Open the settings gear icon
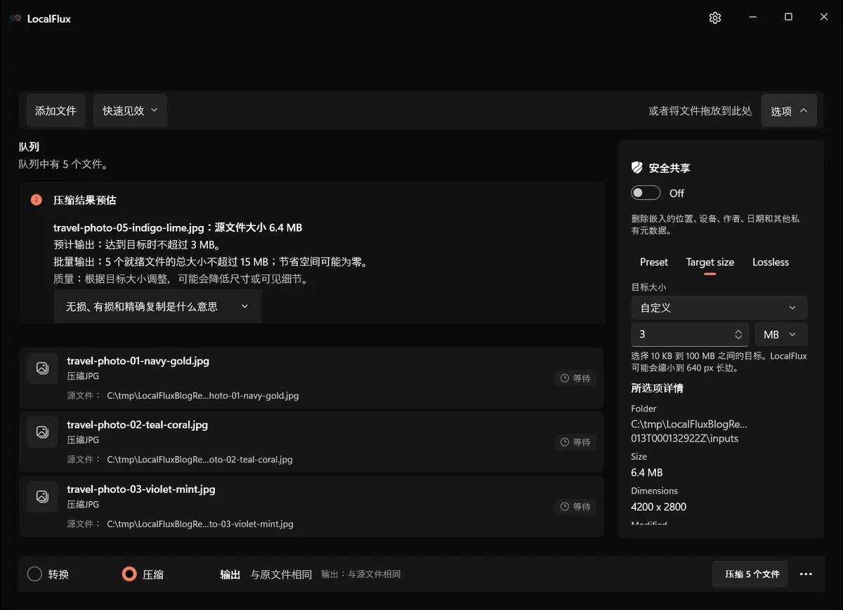 (x=715, y=18)
